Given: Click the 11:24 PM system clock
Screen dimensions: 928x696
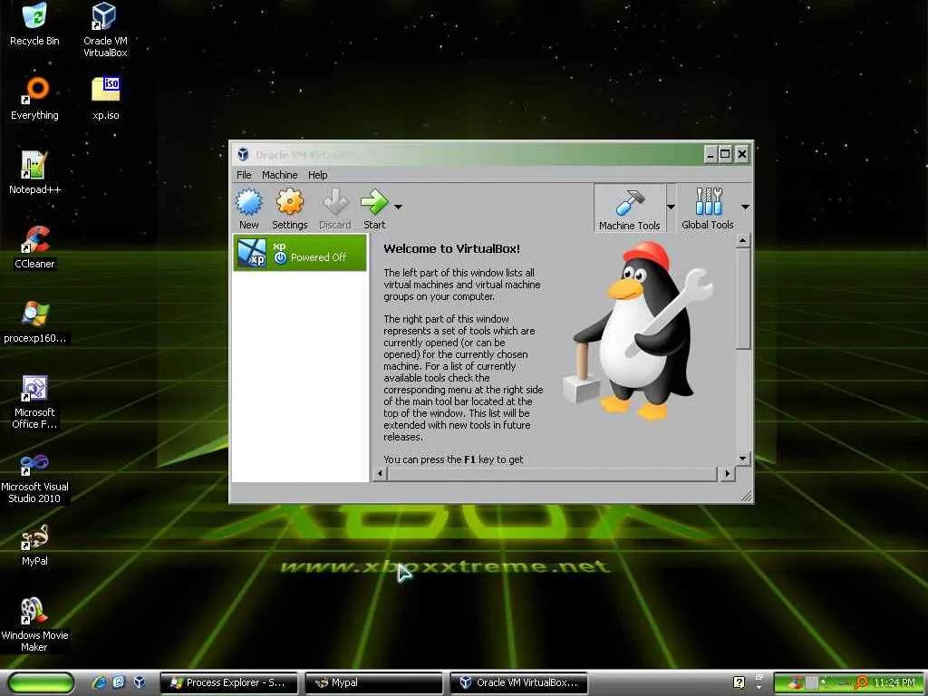Looking at the screenshot, I should tap(894, 683).
